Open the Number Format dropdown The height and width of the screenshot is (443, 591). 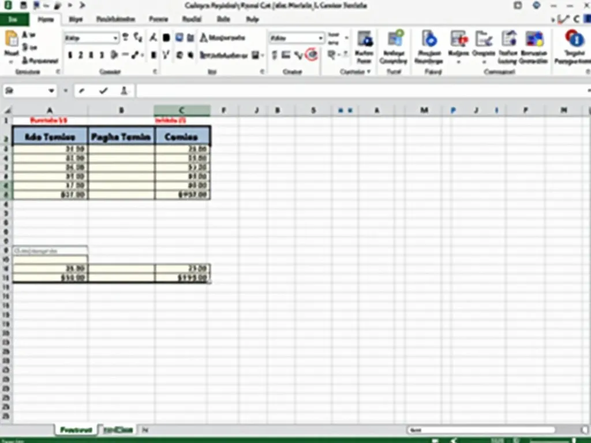tap(295, 38)
